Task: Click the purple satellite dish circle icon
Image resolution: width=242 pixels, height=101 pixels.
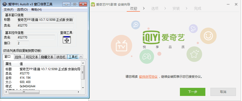Action: pos(193,28)
